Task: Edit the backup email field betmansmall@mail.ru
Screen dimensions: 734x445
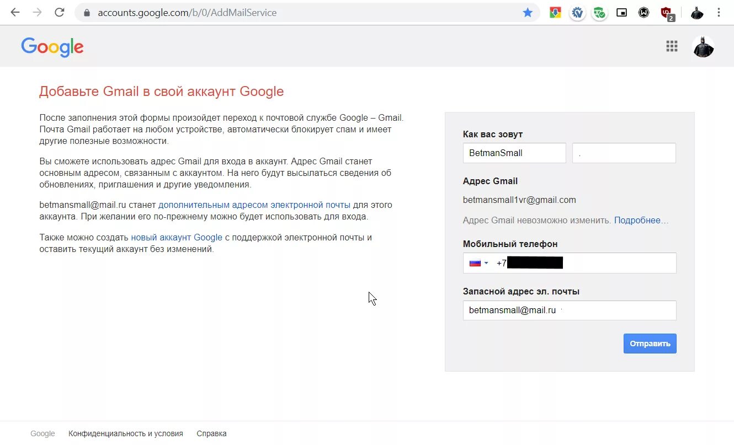Action: [x=570, y=310]
